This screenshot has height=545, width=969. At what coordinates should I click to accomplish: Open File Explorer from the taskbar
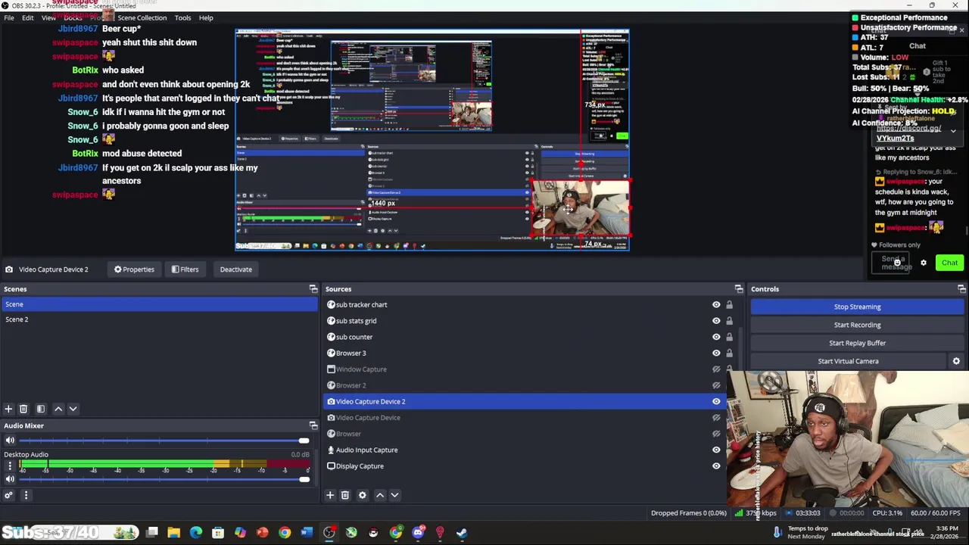tap(173, 533)
